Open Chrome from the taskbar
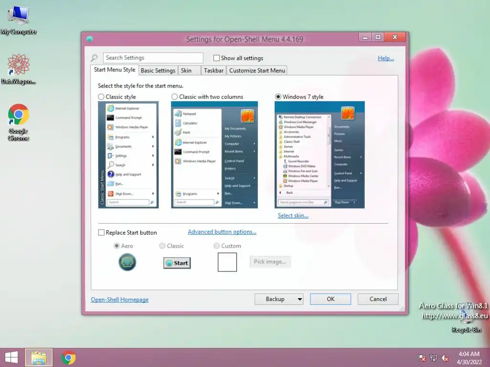Screen dimensions: 490x367 pyautogui.click(x=68, y=357)
